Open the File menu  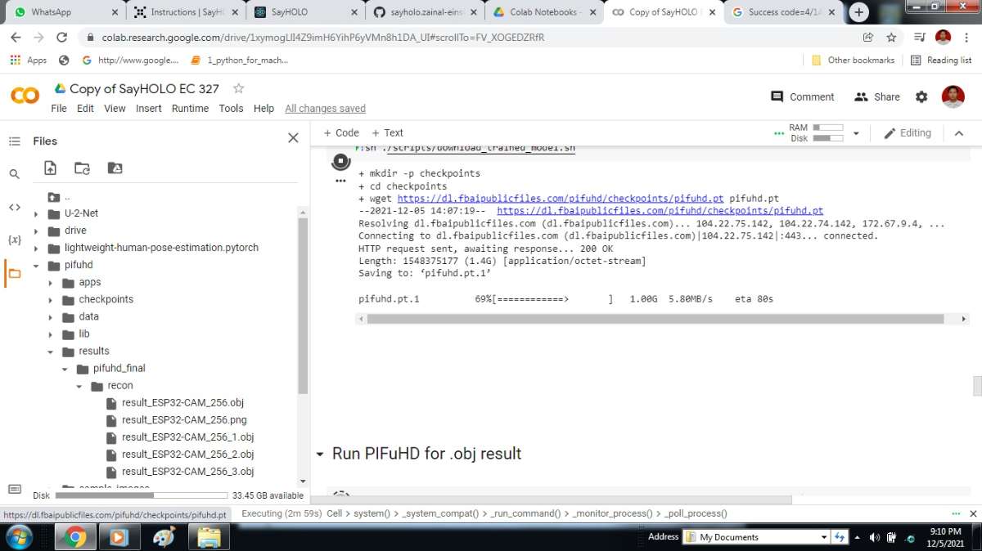point(59,109)
